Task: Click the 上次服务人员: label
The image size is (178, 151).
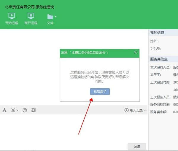Action: click(160, 97)
